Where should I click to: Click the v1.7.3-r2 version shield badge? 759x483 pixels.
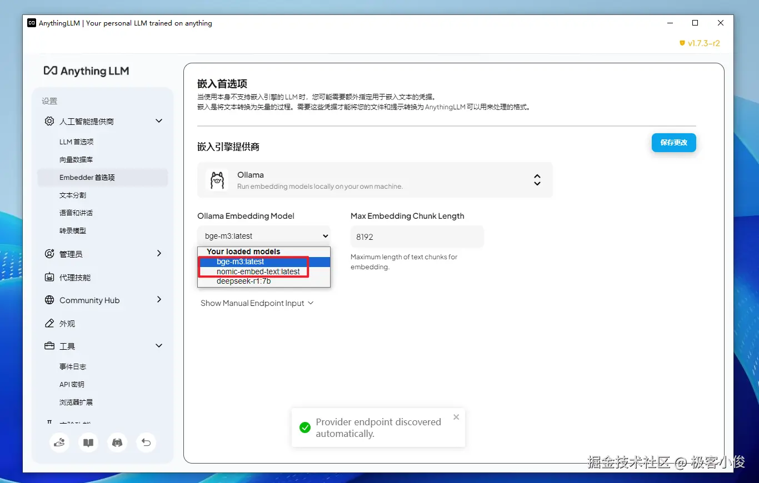tap(700, 43)
